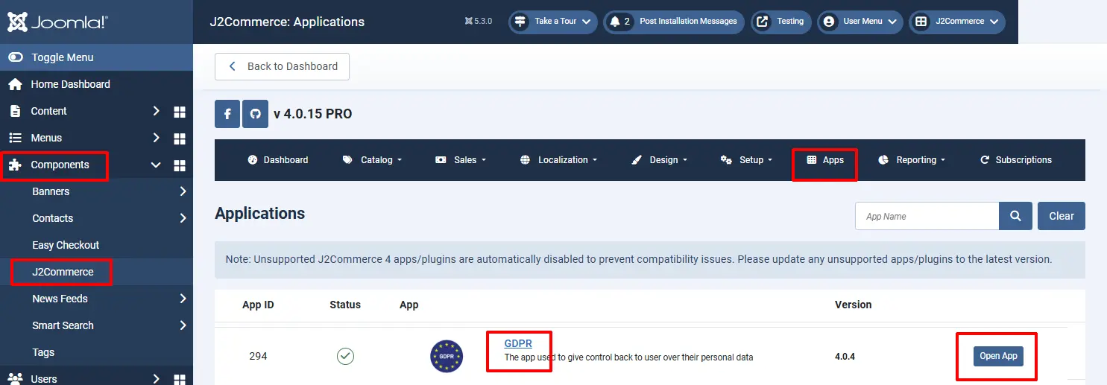Viewport: 1107px width, 385px height.
Task: Open the Subscriptions menu item
Action: click(x=1015, y=160)
